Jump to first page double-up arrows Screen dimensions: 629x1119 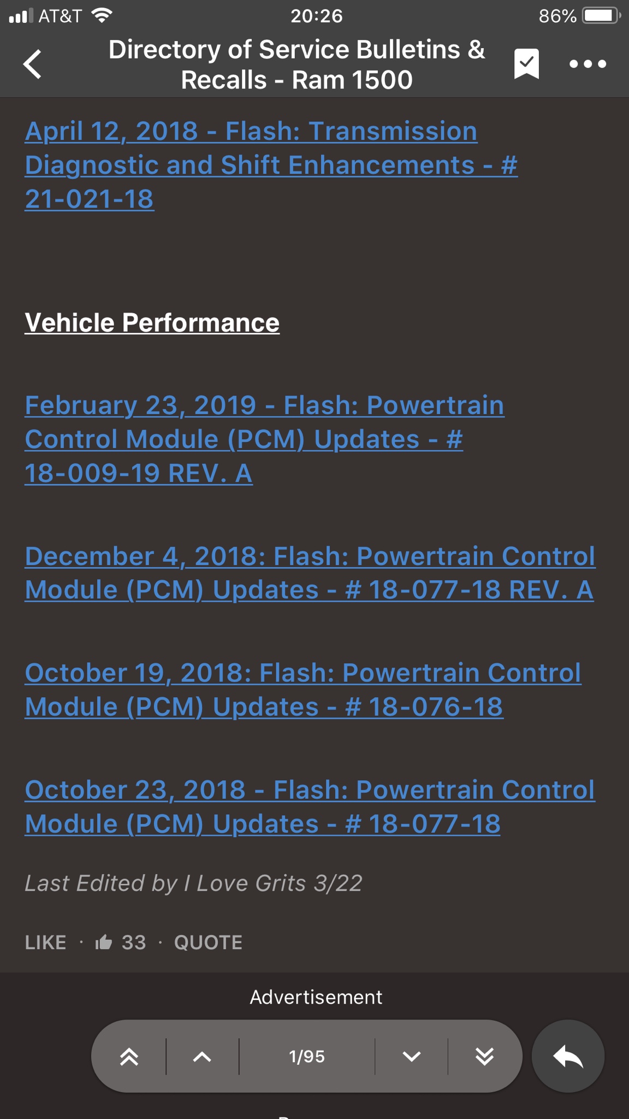[129, 1057]
